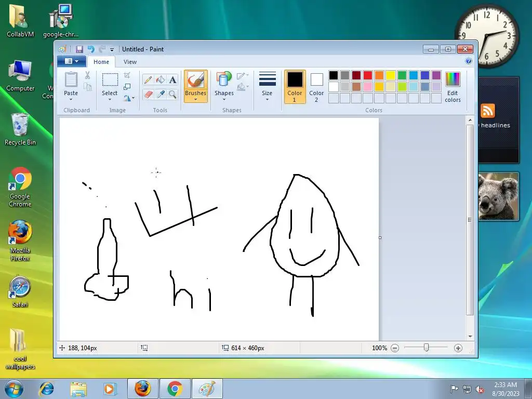
Task: Choose the black color swatch
Action: click(333, 75)
